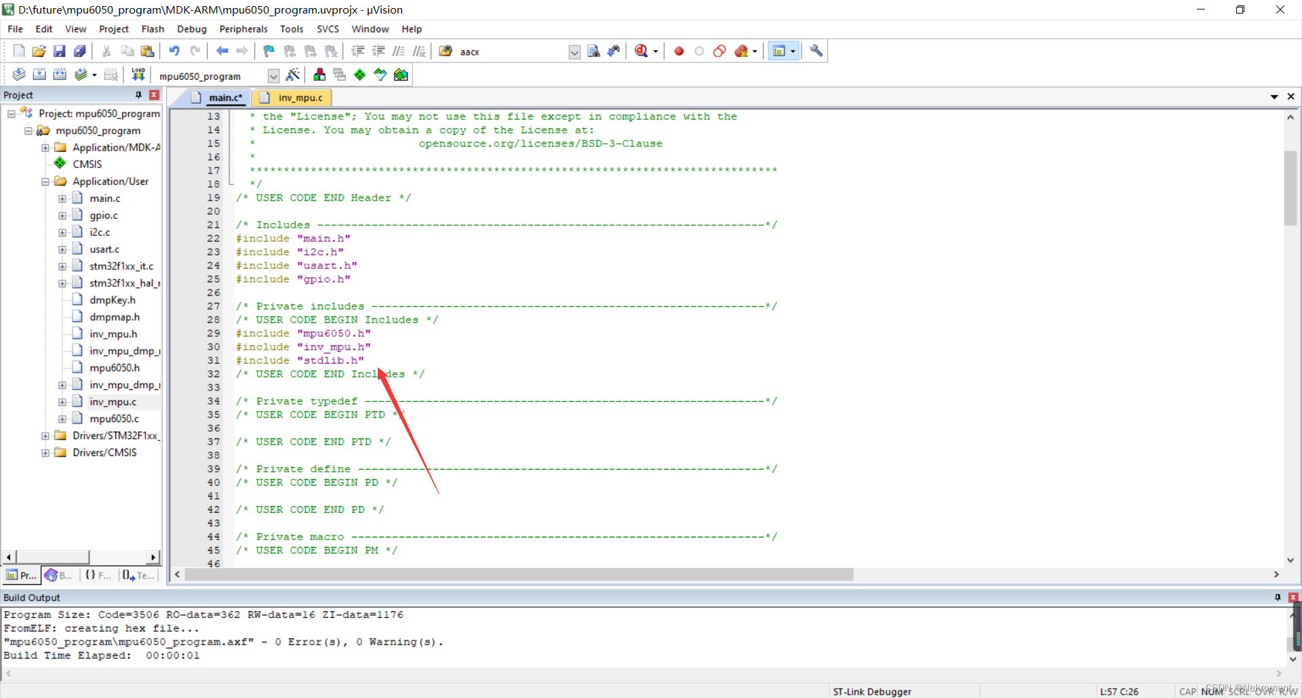Paste from the clipboard in the toolbar
This screenshot has width=1302, height=698.
pos(147,51)
